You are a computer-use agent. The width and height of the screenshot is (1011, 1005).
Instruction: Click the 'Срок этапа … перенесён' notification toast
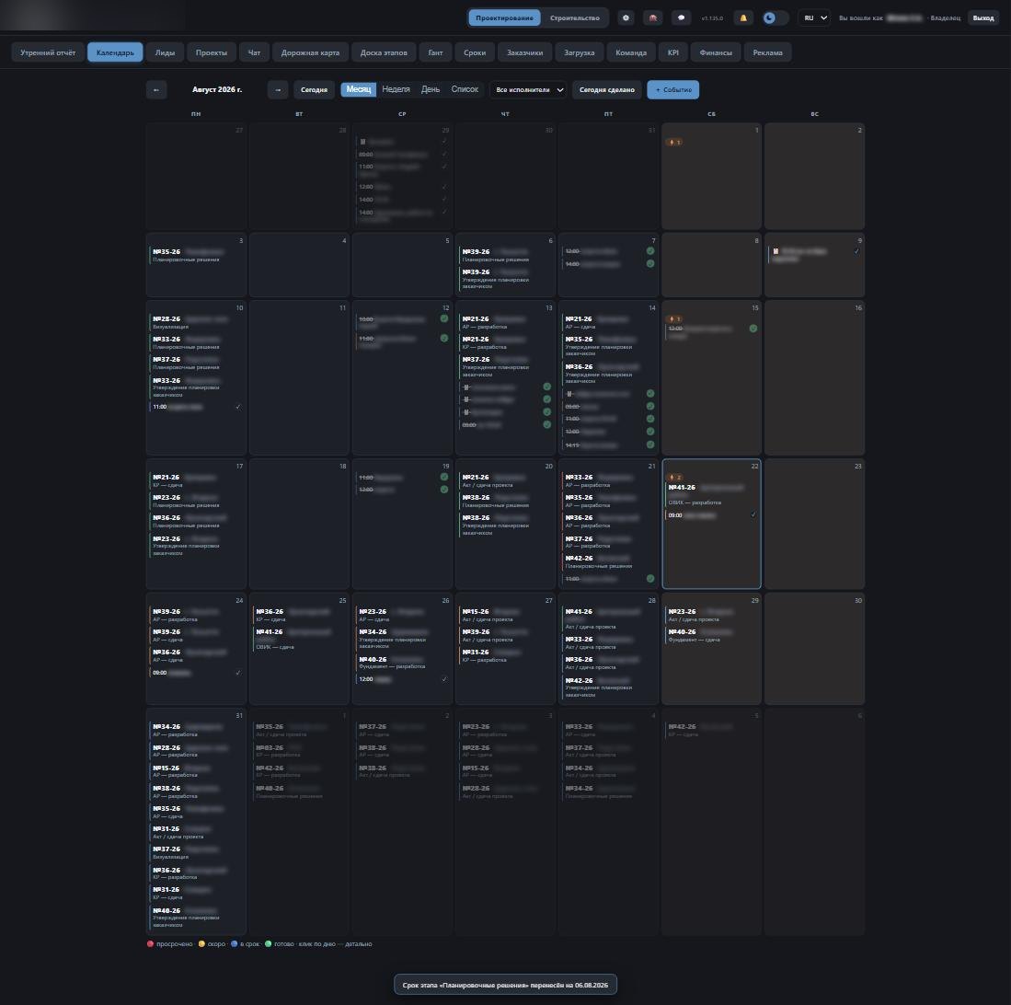(x=506, y=985)
